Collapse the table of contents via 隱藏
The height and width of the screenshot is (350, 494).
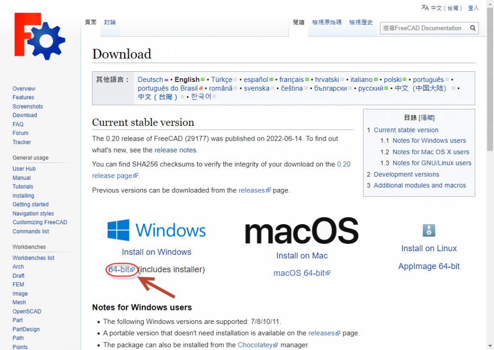click(x=426, y=118)
